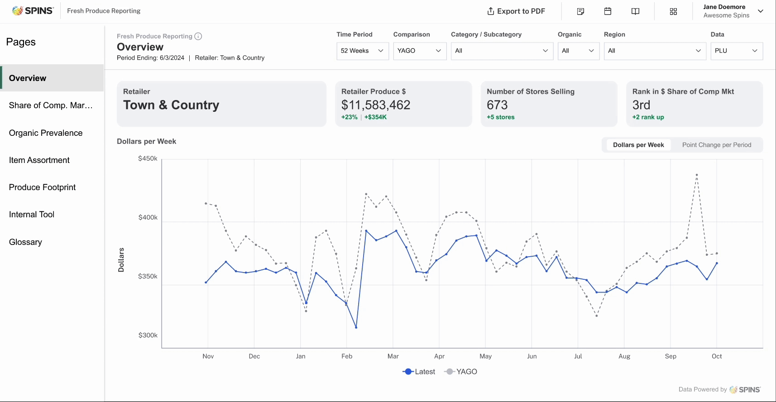Click the Town & Country retailer card
The height and width of the screenshot is (402, 776).
[221, 104]
